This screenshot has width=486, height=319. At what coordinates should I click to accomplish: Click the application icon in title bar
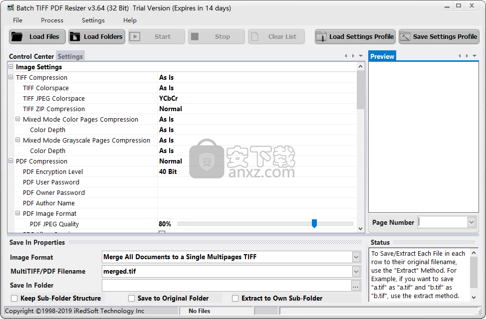pyautogui.click(x=11, y=8)
